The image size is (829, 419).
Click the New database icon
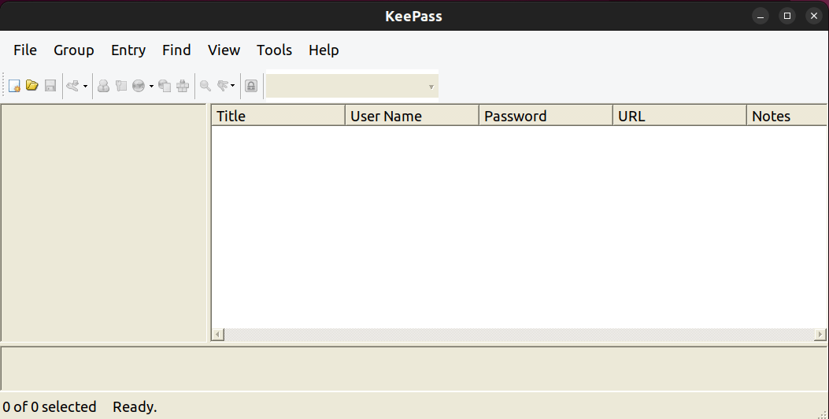pos(14,86)
